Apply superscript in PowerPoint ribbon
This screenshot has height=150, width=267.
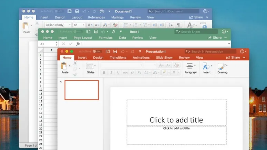click(x=132, y=73)
